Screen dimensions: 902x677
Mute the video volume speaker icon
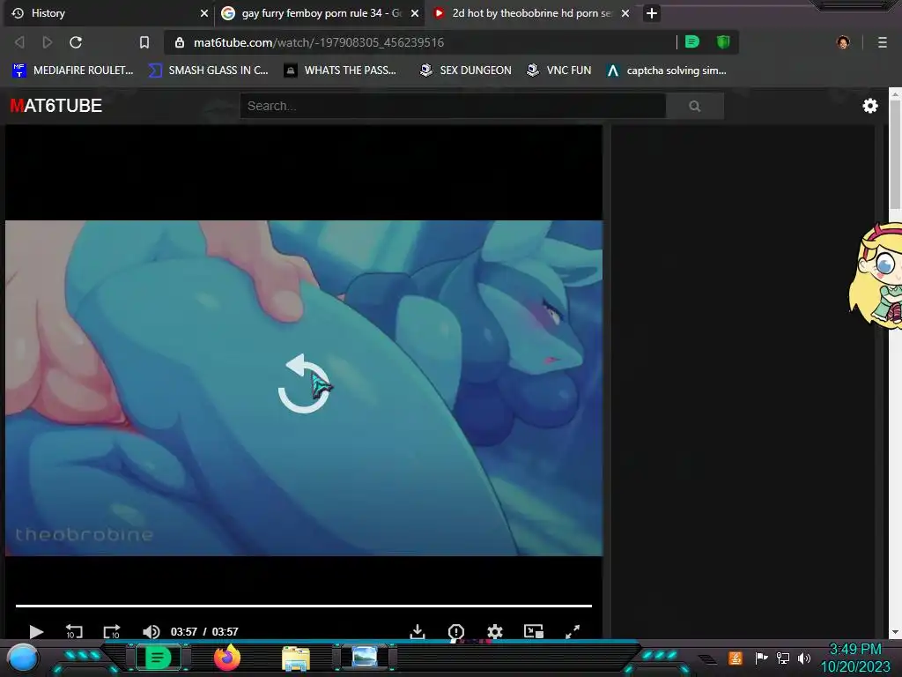coord(151,631)
